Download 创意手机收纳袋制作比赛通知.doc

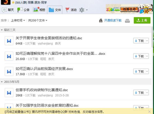(x=139, y=92)
